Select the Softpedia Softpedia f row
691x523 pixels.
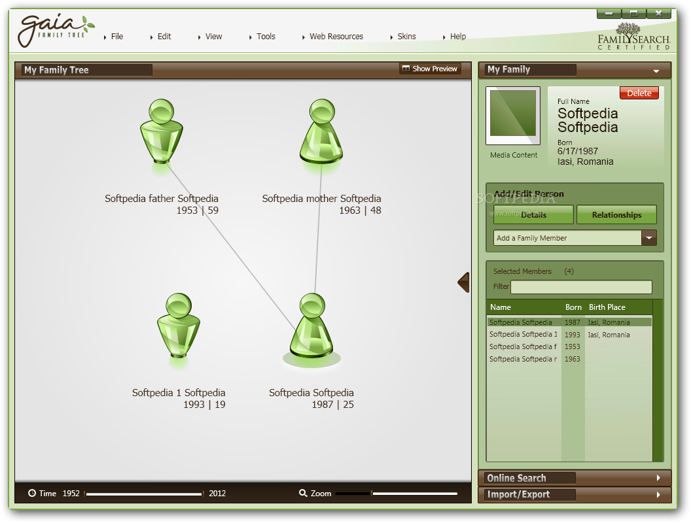(x=569, y=347)
